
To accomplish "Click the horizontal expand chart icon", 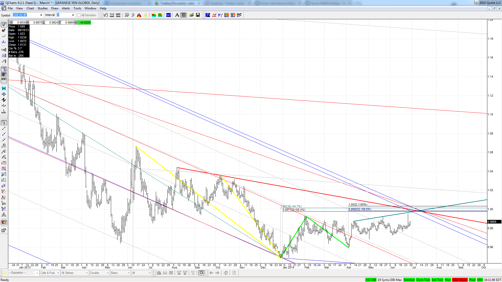I will 4,89.
